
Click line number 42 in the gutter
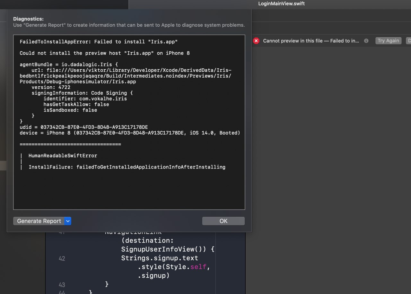[62, 258]
